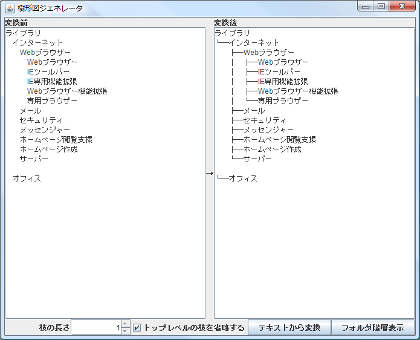Click インターネット line in 変換前 pane
The height and width of the screenshot is (340, 420).
(37, 42)
